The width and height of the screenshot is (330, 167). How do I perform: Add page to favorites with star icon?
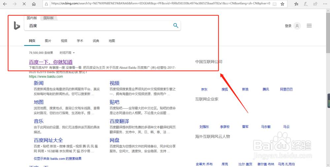(282, 4)
